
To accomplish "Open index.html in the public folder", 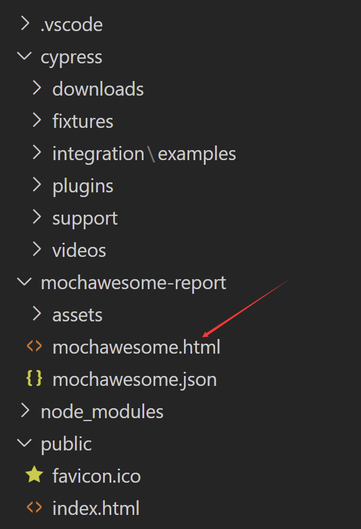I will (x=96, y=508).
